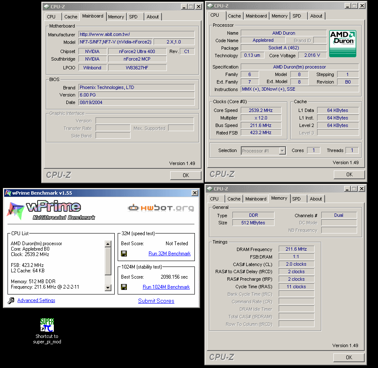
Task: Click the Channels # Dual value
Action: pyautogui.click(x=339, y=215)
